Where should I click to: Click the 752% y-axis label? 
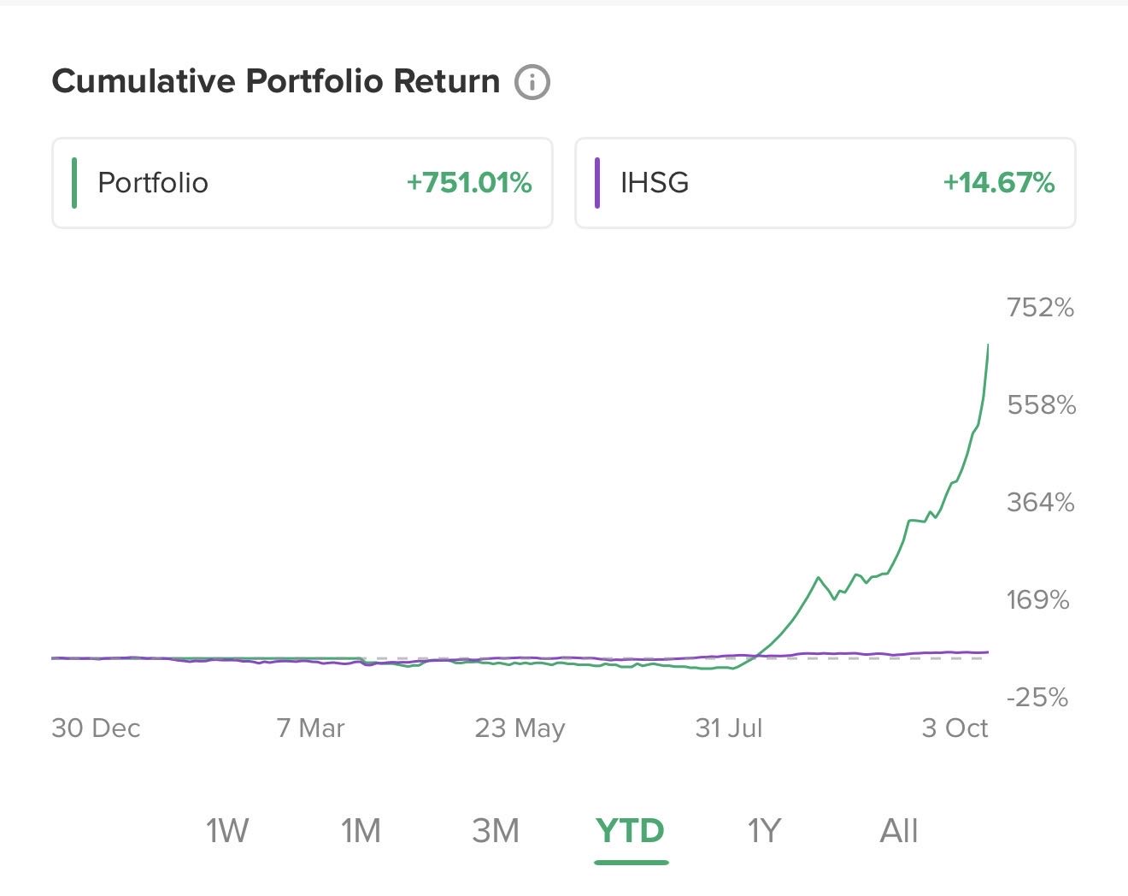pos(1040,307)
